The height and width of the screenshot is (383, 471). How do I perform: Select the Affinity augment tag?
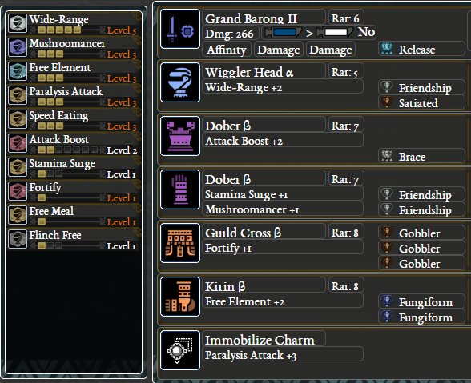pos(226,50)
